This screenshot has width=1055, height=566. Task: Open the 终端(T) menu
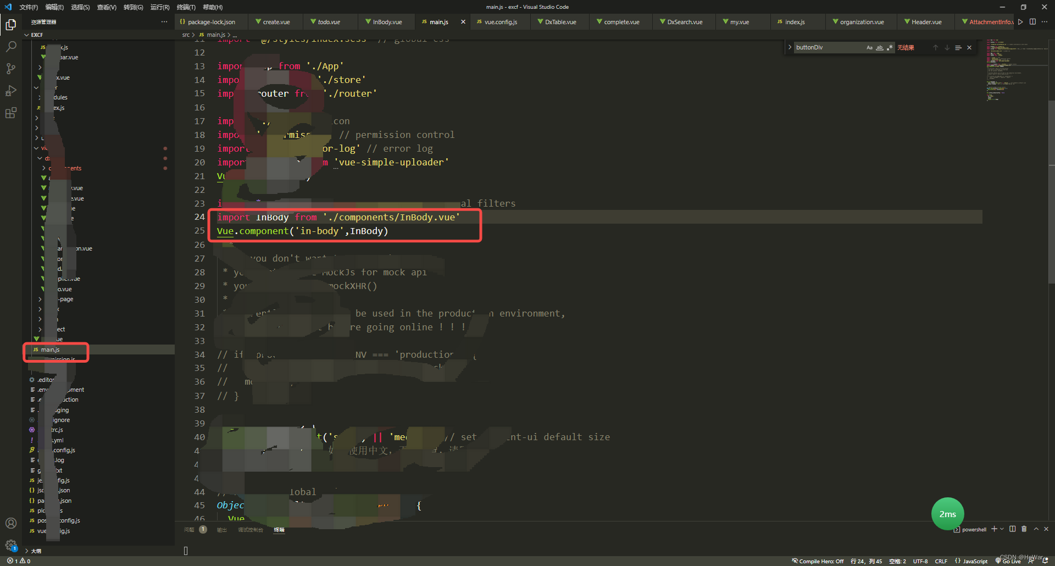point(186,7)
